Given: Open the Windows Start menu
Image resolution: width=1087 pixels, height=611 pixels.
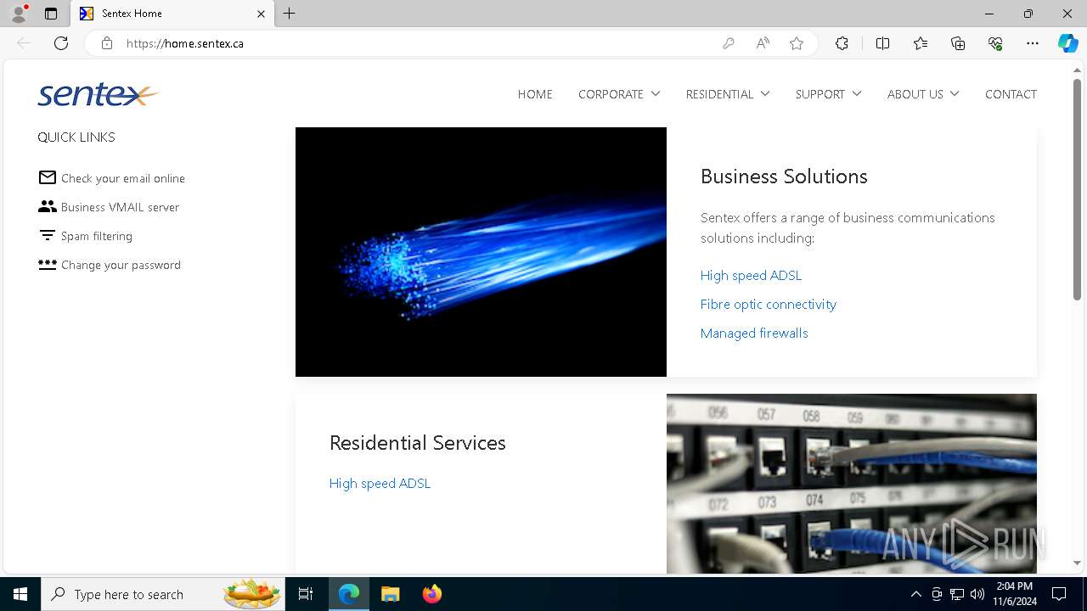Looking at the screenshot, I should (x=20, y=594).
